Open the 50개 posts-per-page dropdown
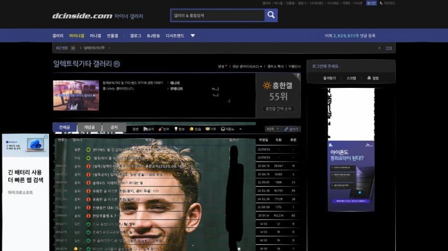448x251 pixels. 272,128
